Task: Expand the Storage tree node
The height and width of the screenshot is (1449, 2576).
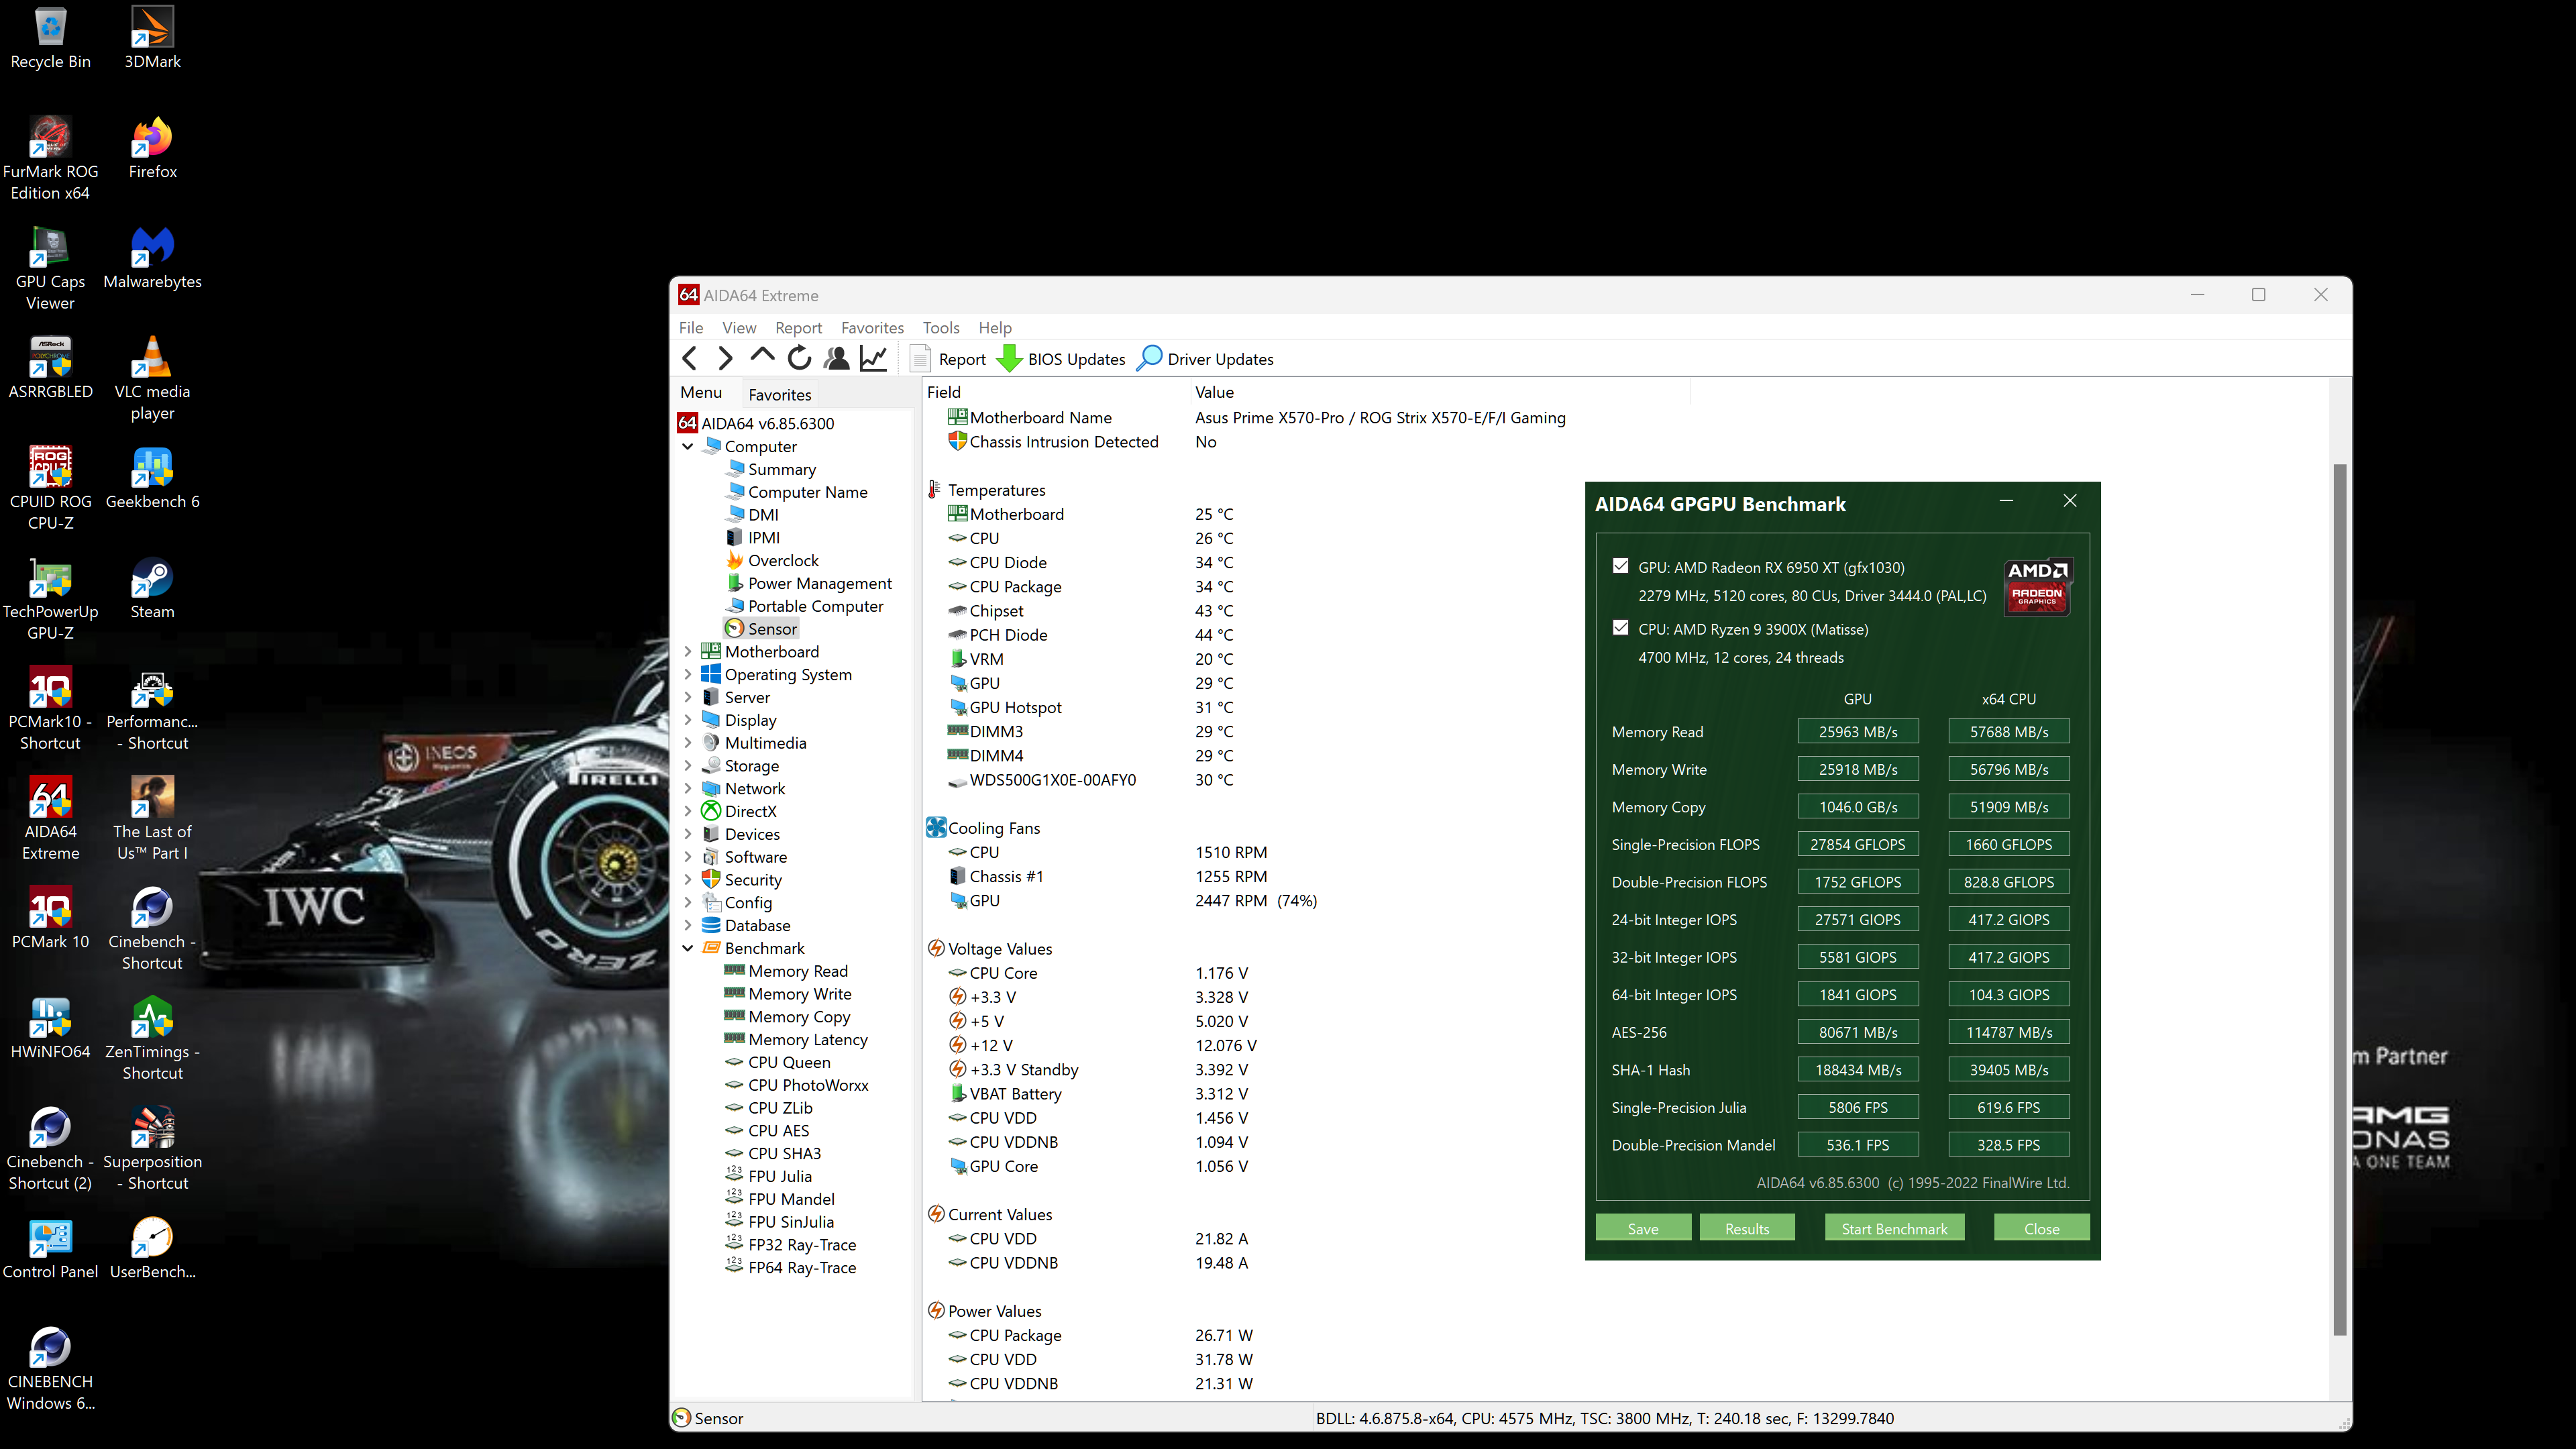Action: tap(688, 766)
